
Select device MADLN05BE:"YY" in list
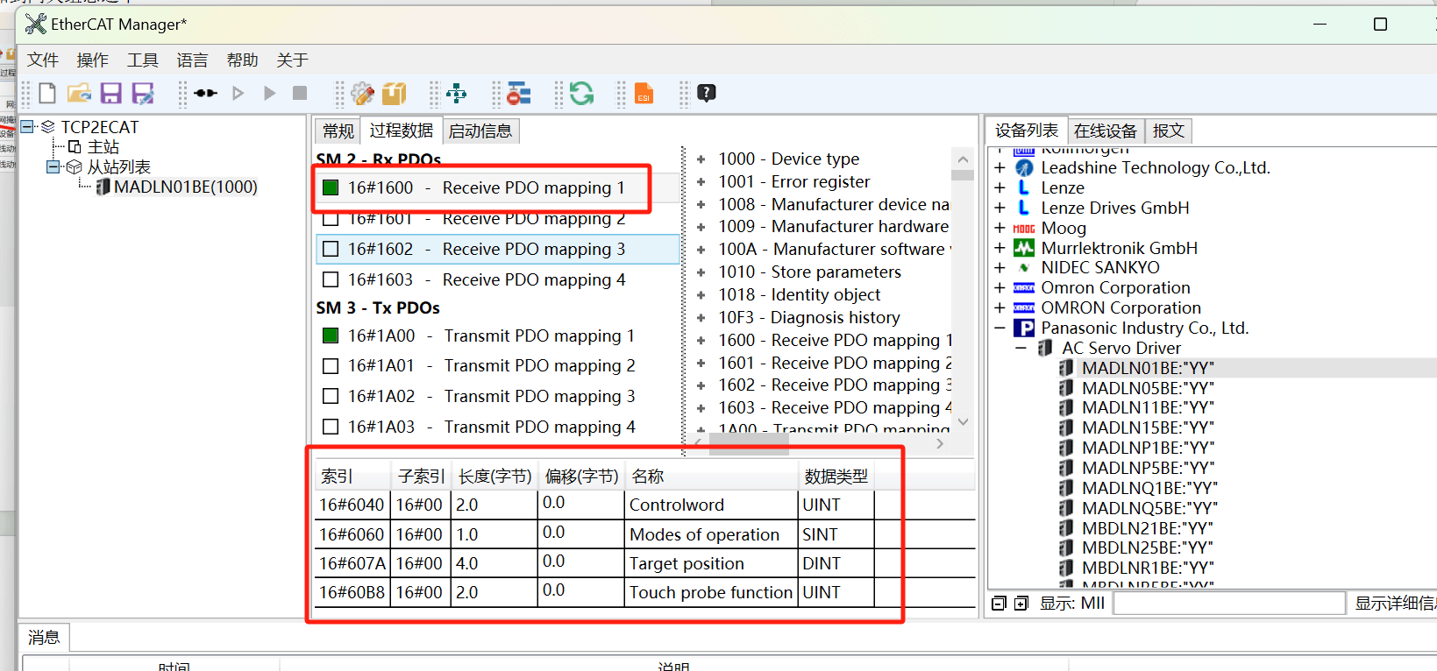click(x=1148, y=388)
